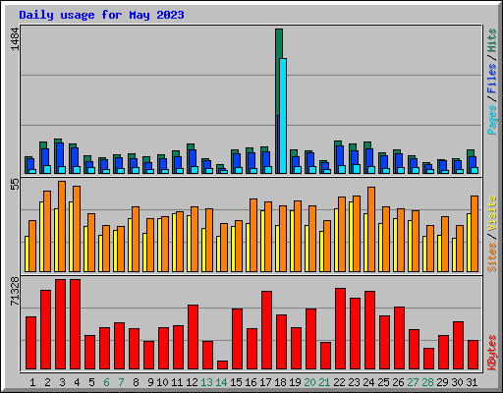Image resolution: width=503 pixels, height=393 pixels.
Task: Click the red KBytes bar for day 4
Action: coord(75,324)
